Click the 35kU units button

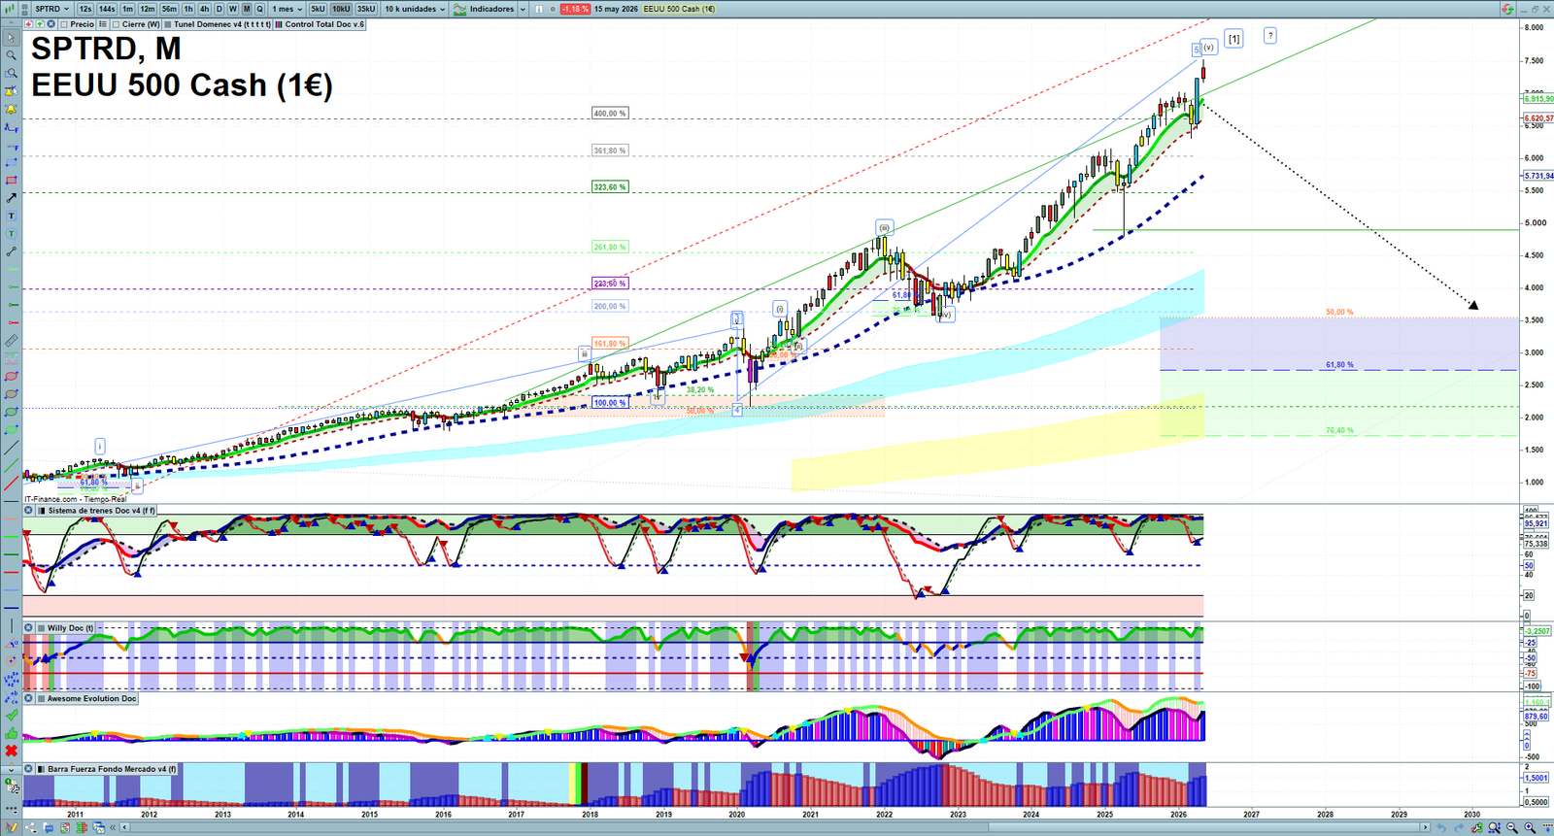(x=366, y=9)
